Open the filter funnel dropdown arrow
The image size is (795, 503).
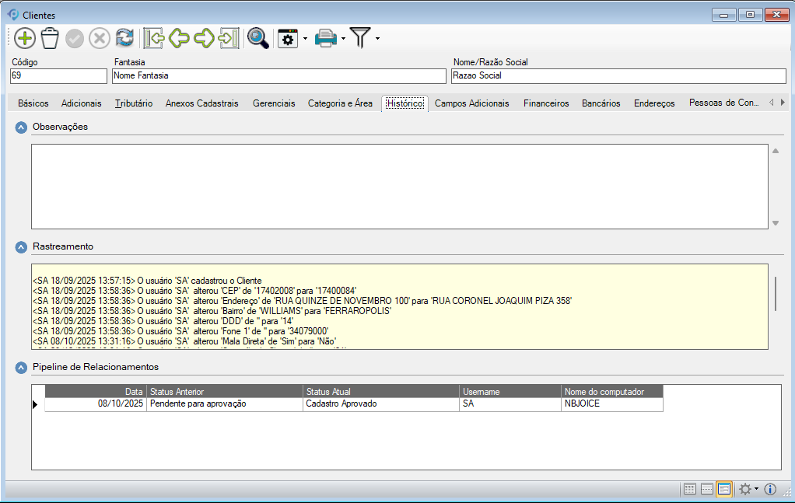coord(377,38)
